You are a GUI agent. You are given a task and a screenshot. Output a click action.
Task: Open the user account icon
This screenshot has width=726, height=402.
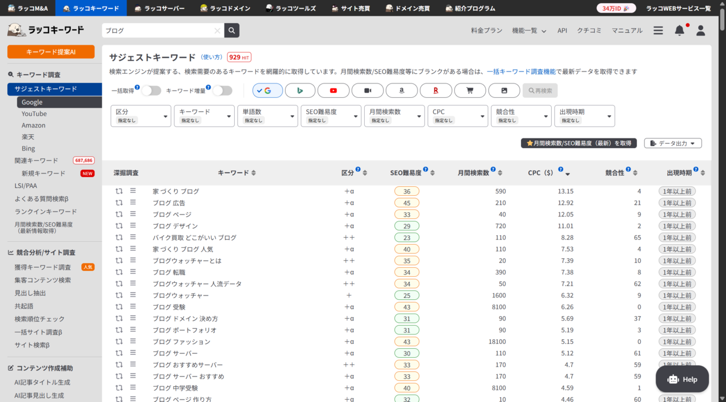[701, 30]
